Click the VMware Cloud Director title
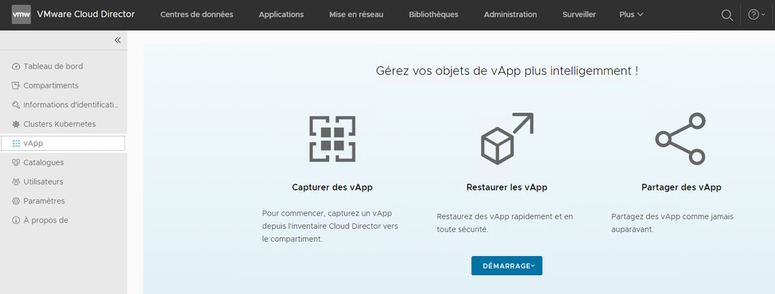The height and width of the screenshot is (294, 775). [86, 14]
